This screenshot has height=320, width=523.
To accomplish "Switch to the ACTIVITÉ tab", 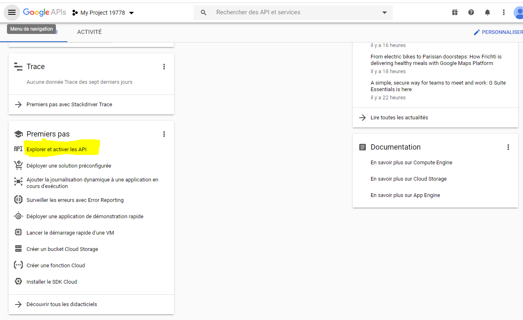I will [x=89, y=32].
